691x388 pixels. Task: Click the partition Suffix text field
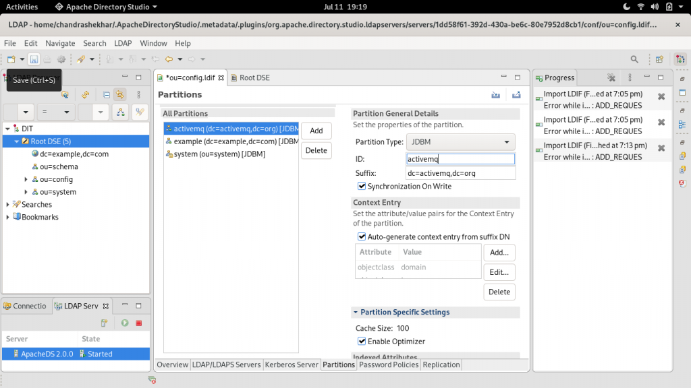point(460,173)
